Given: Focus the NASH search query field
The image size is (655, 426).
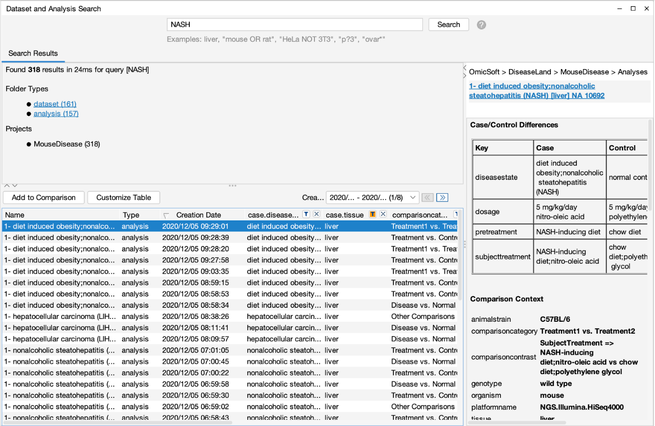Looking at the screenshot, I should [294, 25].
